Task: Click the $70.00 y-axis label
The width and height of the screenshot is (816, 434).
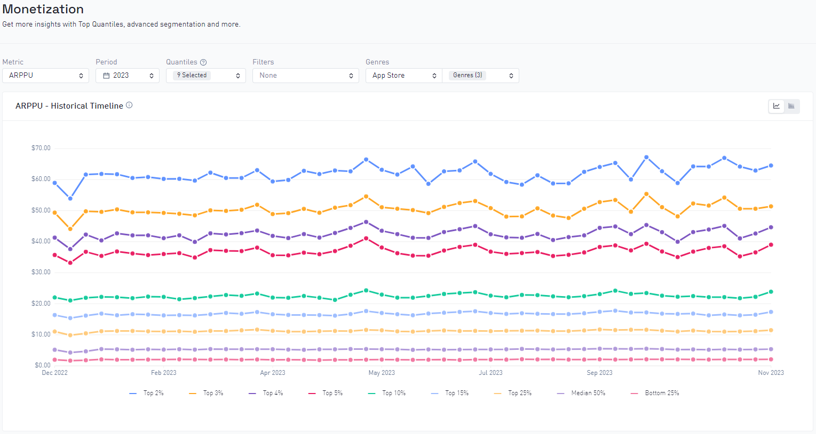Action: (41, 148)
